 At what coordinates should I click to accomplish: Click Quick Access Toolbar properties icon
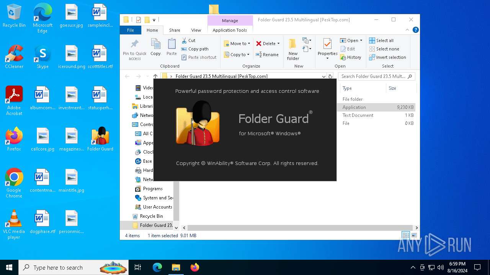(138, 20)
